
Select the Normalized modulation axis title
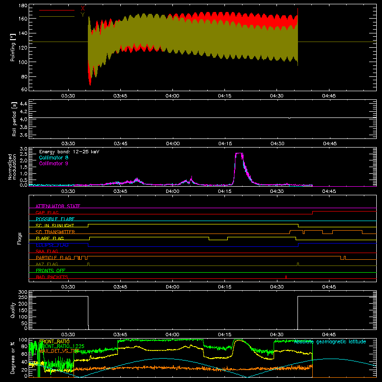(x=11, y=167)
